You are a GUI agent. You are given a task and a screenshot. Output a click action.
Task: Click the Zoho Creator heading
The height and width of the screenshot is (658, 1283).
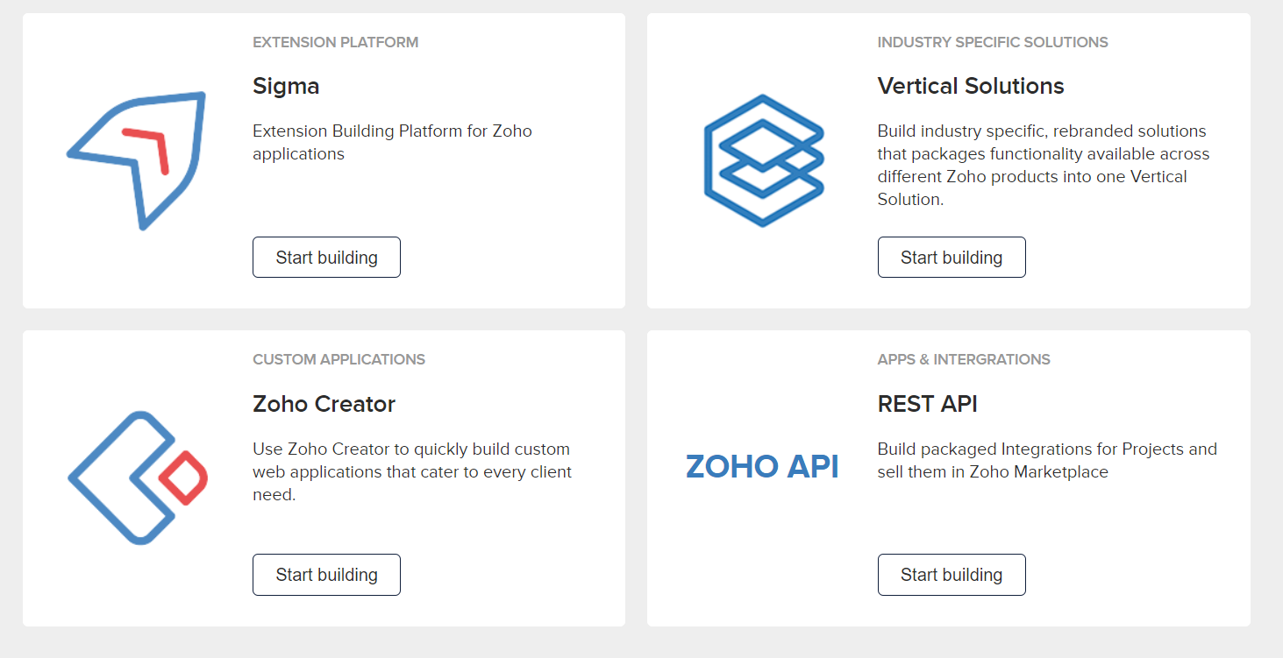(324, 404)
